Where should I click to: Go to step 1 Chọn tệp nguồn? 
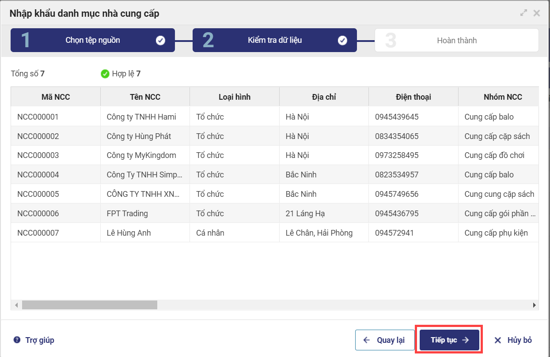pyautogui.click(x=93, y=41)
